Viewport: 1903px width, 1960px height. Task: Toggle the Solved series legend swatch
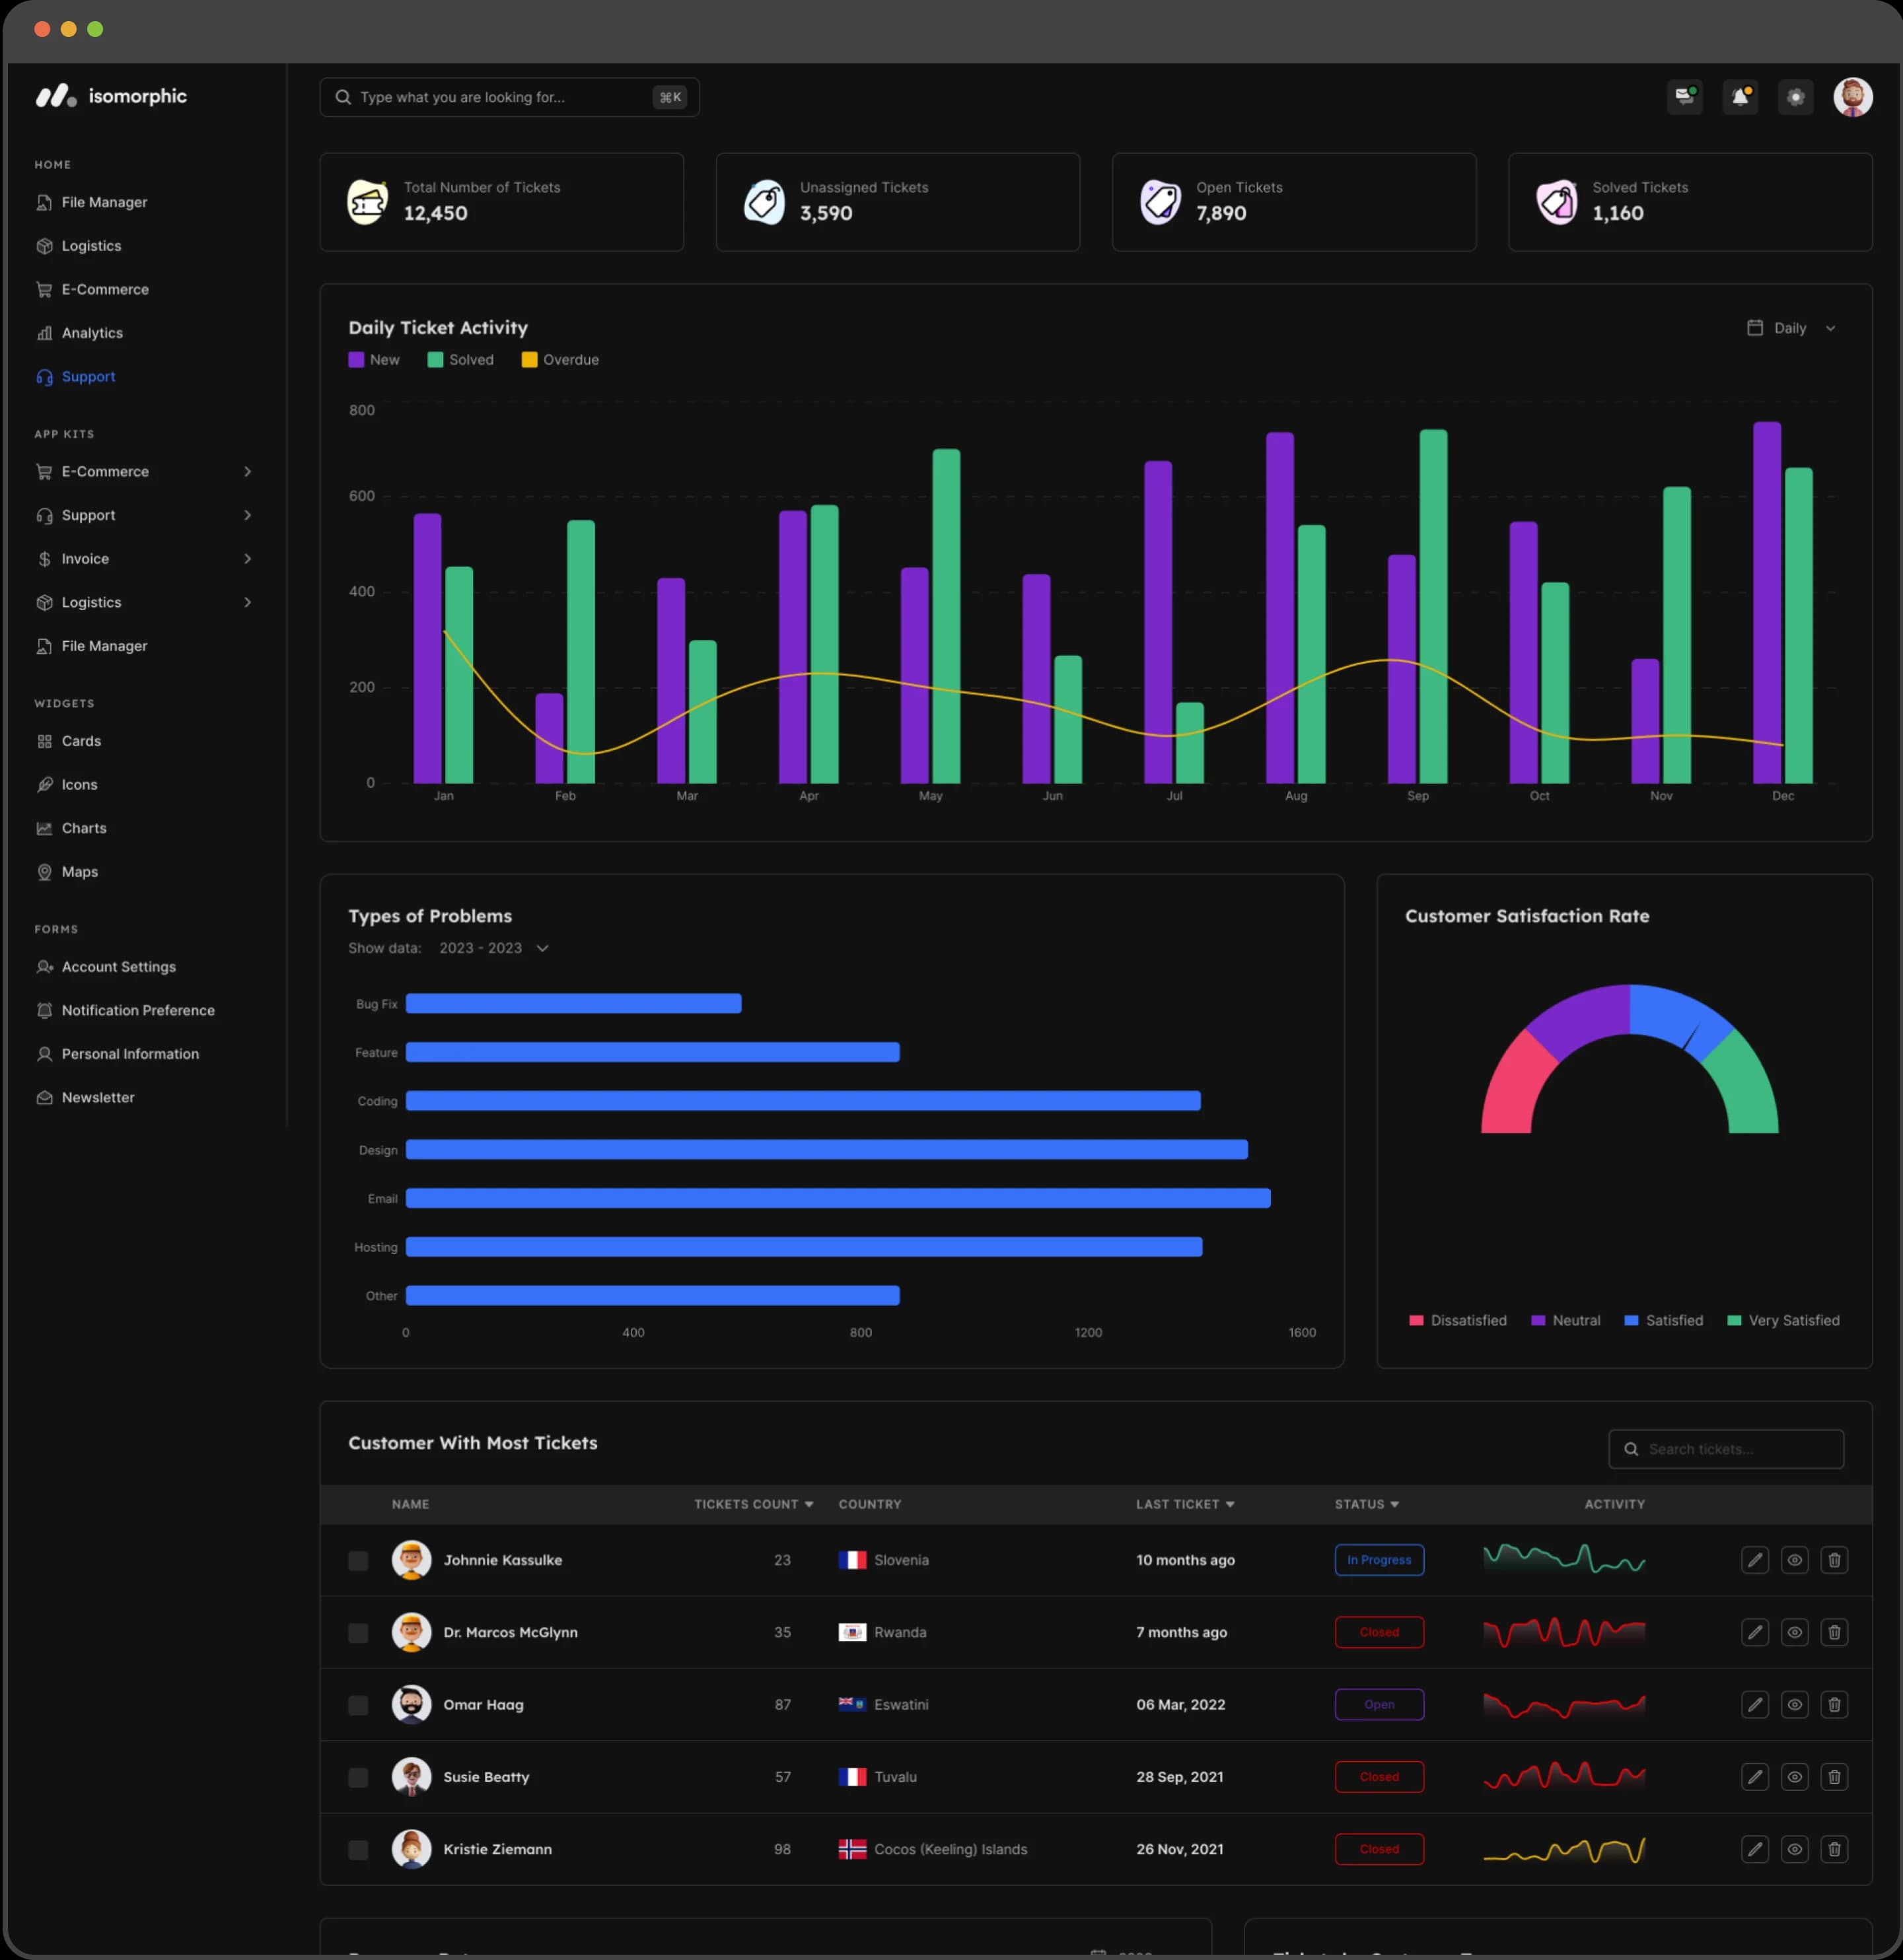[435, 360]
